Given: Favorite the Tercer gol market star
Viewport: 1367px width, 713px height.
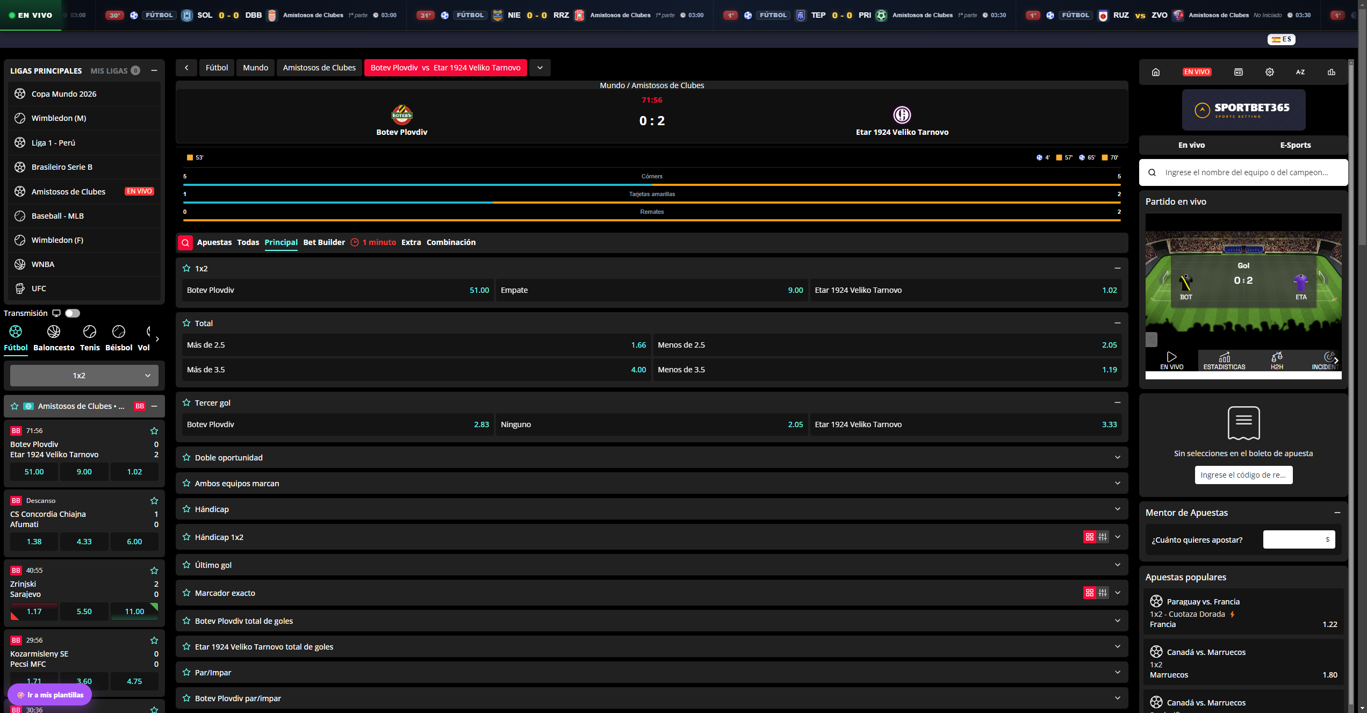Looking at the screenshot, I should (x=186, y=402).
